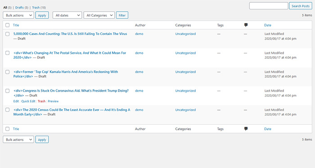Click the comments icon in the table header
Screen dimensions: 315x168
point(246,25)
